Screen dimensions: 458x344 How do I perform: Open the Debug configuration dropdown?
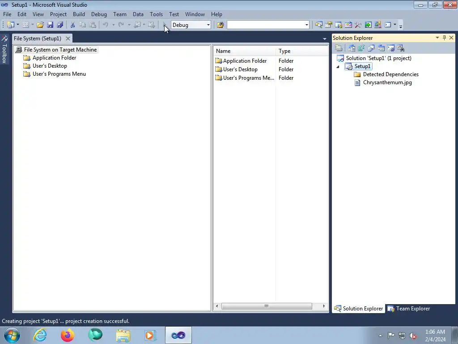(208, 25)
